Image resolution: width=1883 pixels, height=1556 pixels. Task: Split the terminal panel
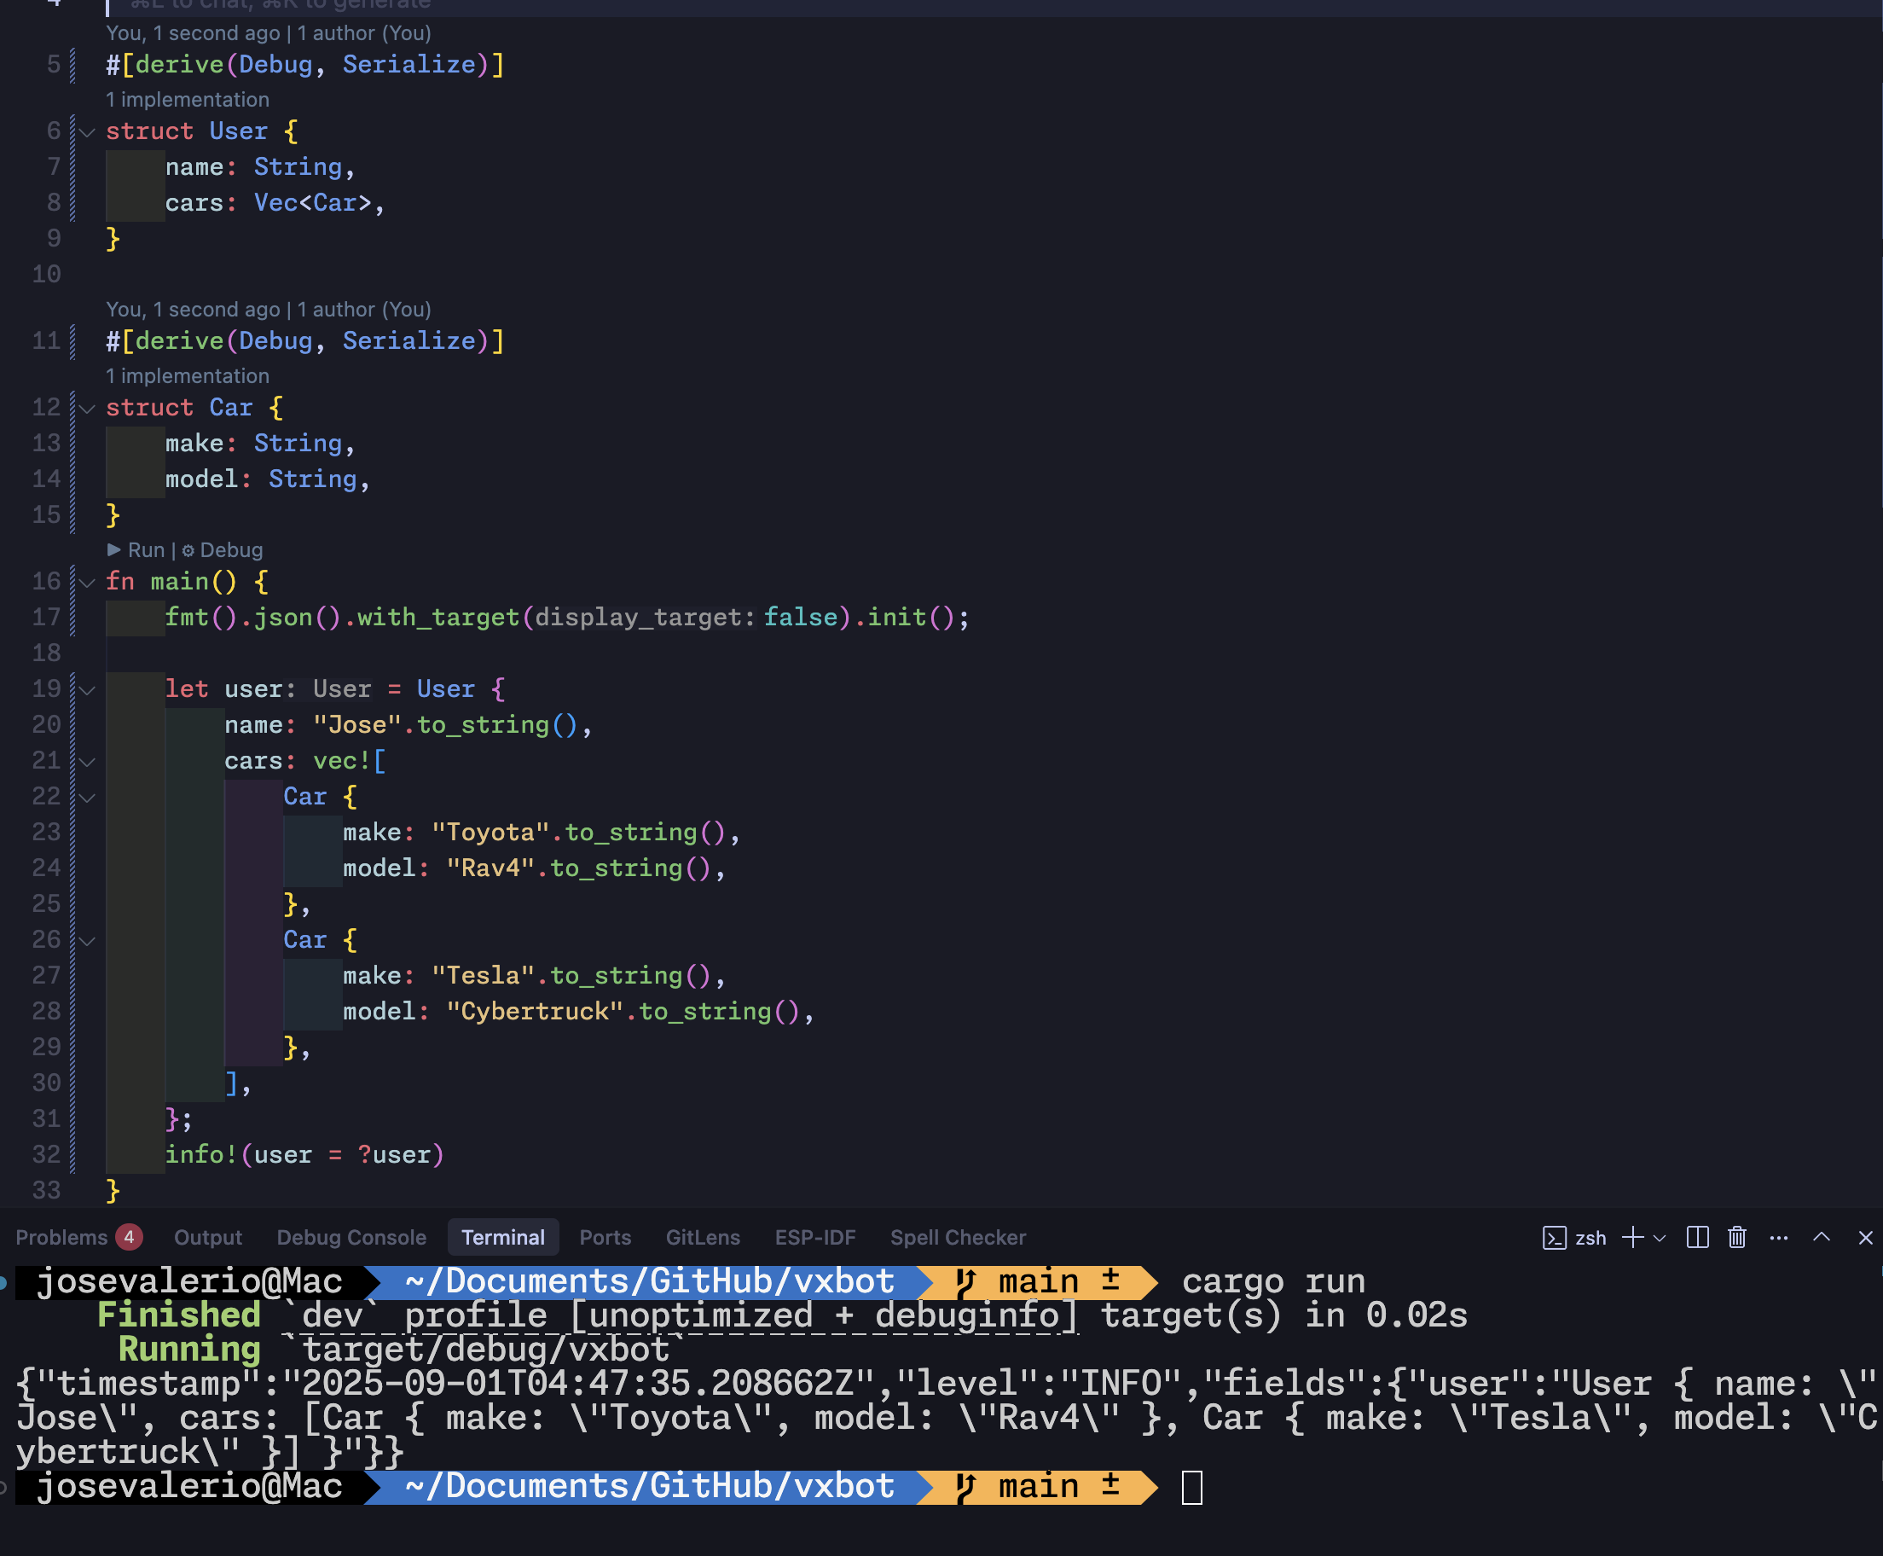click(1698, 1238)
